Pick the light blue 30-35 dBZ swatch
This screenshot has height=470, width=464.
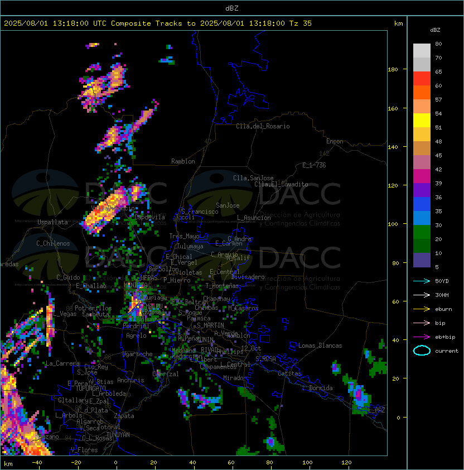point(422,218)
